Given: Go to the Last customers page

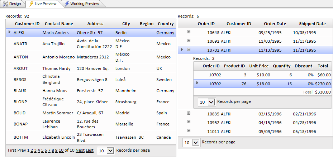Looking at the screenshot, I should tap(90, 151).
